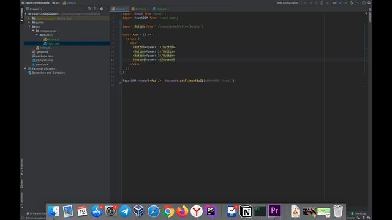392x220 pixels.
Task: Open Firefox from the dock
Action: pos(183,211)
